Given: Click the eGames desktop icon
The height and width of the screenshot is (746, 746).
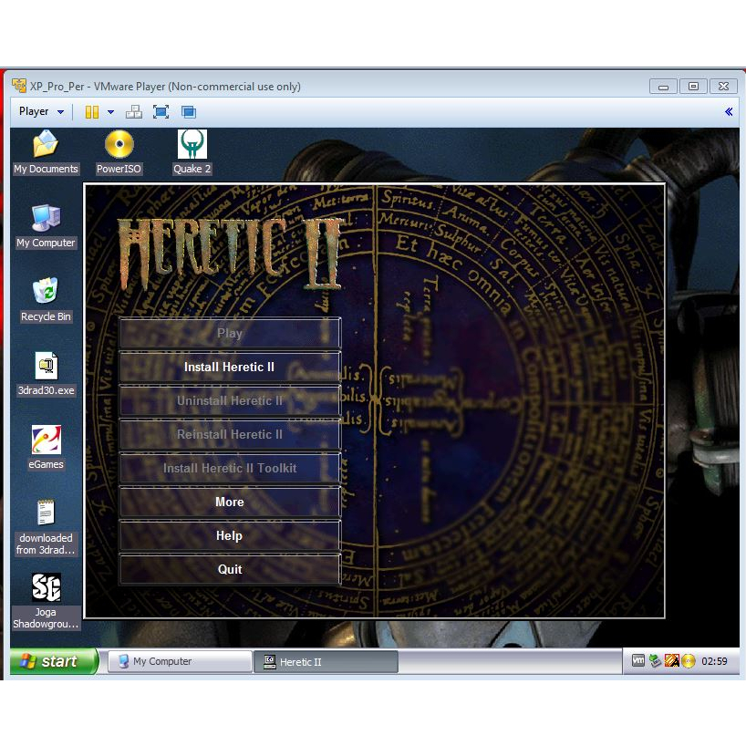Looking at the screenshot, I should (x=46, y=441).
